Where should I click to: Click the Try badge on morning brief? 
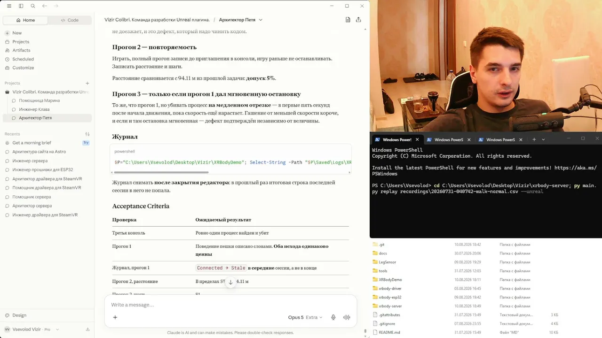tap(86, 143)
